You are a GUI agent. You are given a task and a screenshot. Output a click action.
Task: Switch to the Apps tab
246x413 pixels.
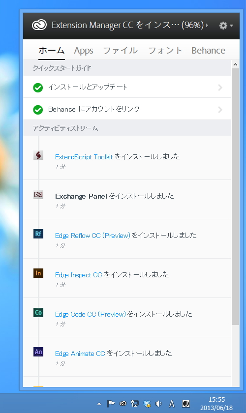(84, 50)
